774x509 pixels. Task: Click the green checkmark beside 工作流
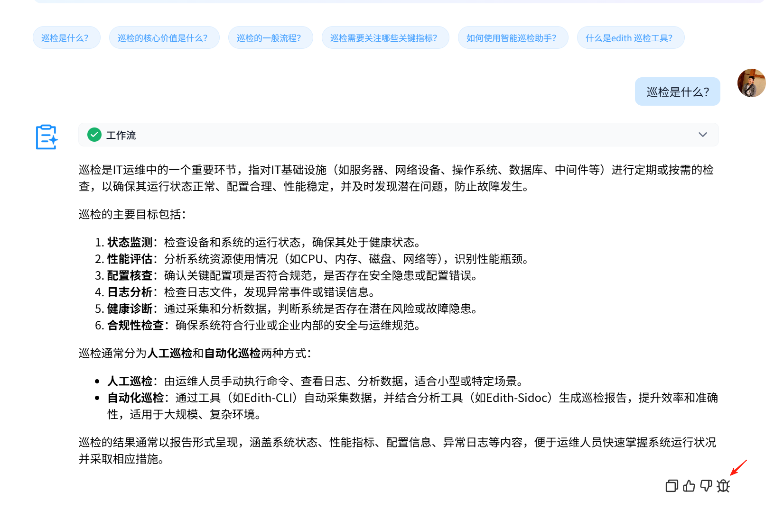tap(94, 135)
